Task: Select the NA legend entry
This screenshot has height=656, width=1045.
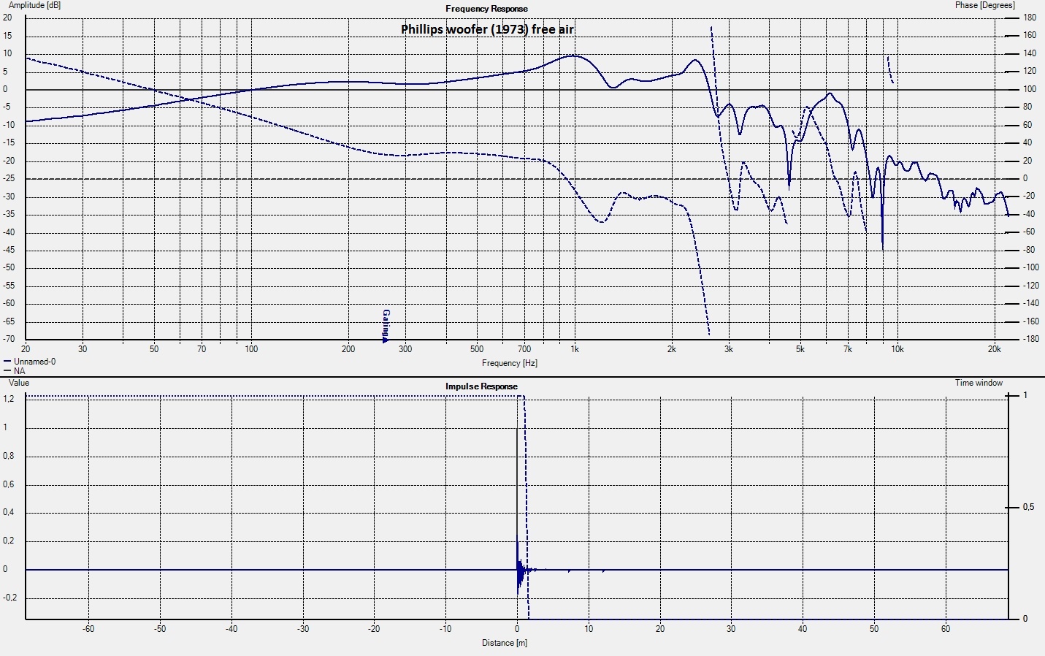Action: click(x=15, y=371)
